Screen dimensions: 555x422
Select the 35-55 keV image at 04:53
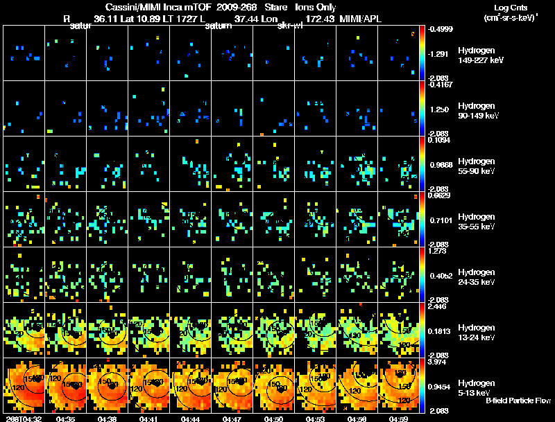(316, 220)
